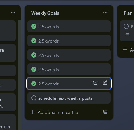The image size is (134, 130).
Task: Uncheck the second 2,5kwords card's green checkmark
Action: 34,41
